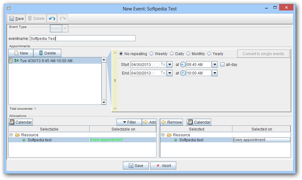Screen dimensions: 302x180
Task: Close the New Event window
Action: [x=286, y=8]
